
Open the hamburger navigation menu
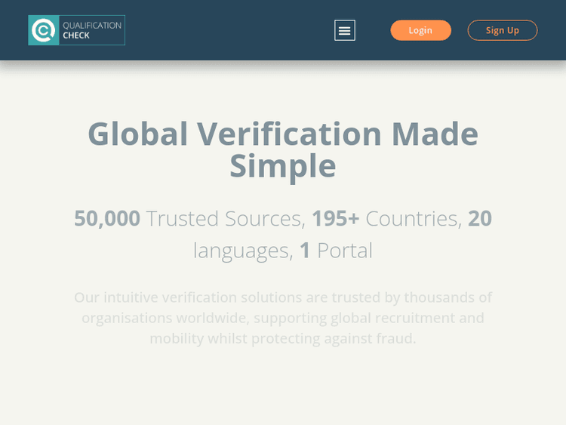[345, 30]
